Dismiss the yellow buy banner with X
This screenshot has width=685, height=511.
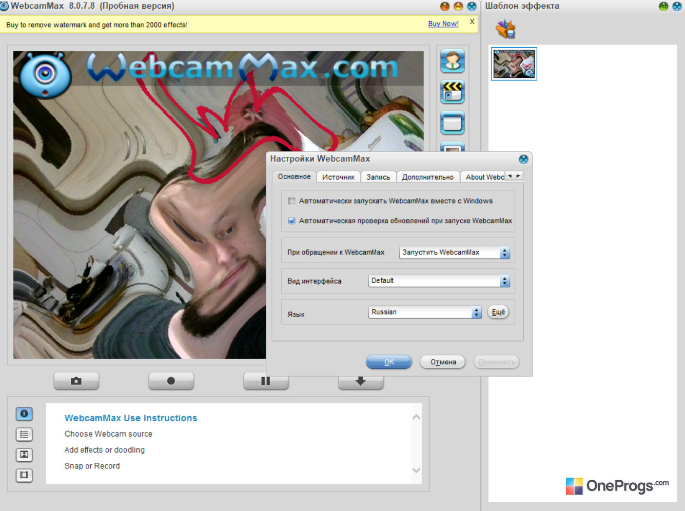tap(472, 22)
